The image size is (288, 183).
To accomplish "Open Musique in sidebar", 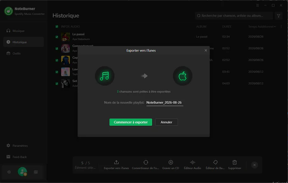I will tap(23, 31).
